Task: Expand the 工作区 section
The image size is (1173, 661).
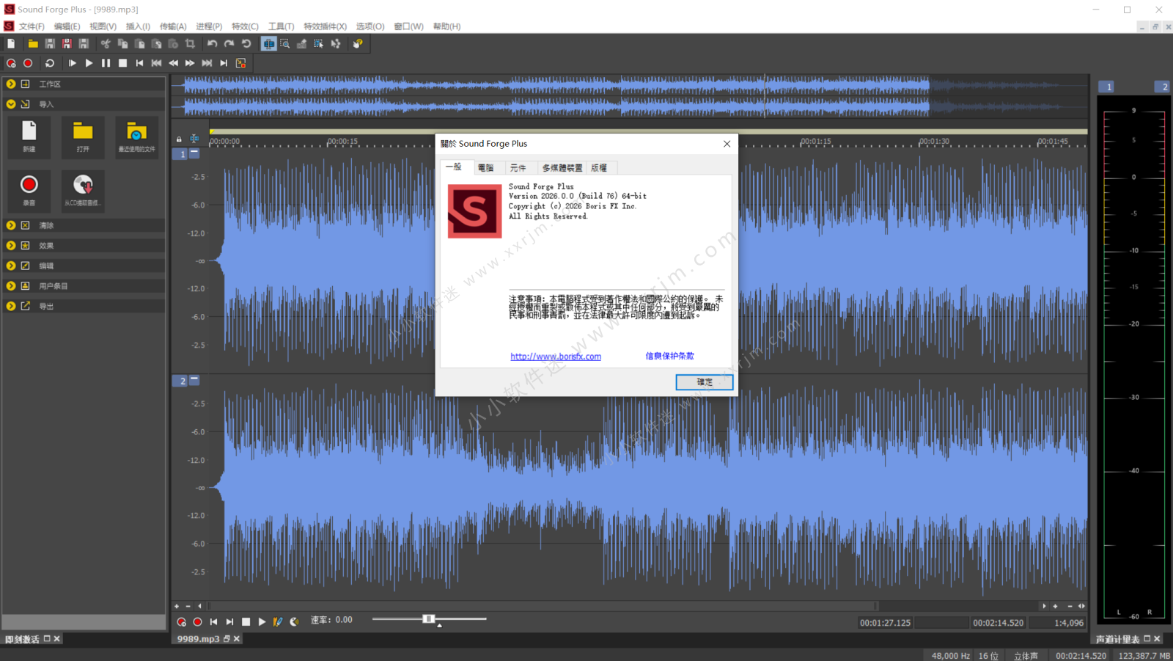Action: 11,84
